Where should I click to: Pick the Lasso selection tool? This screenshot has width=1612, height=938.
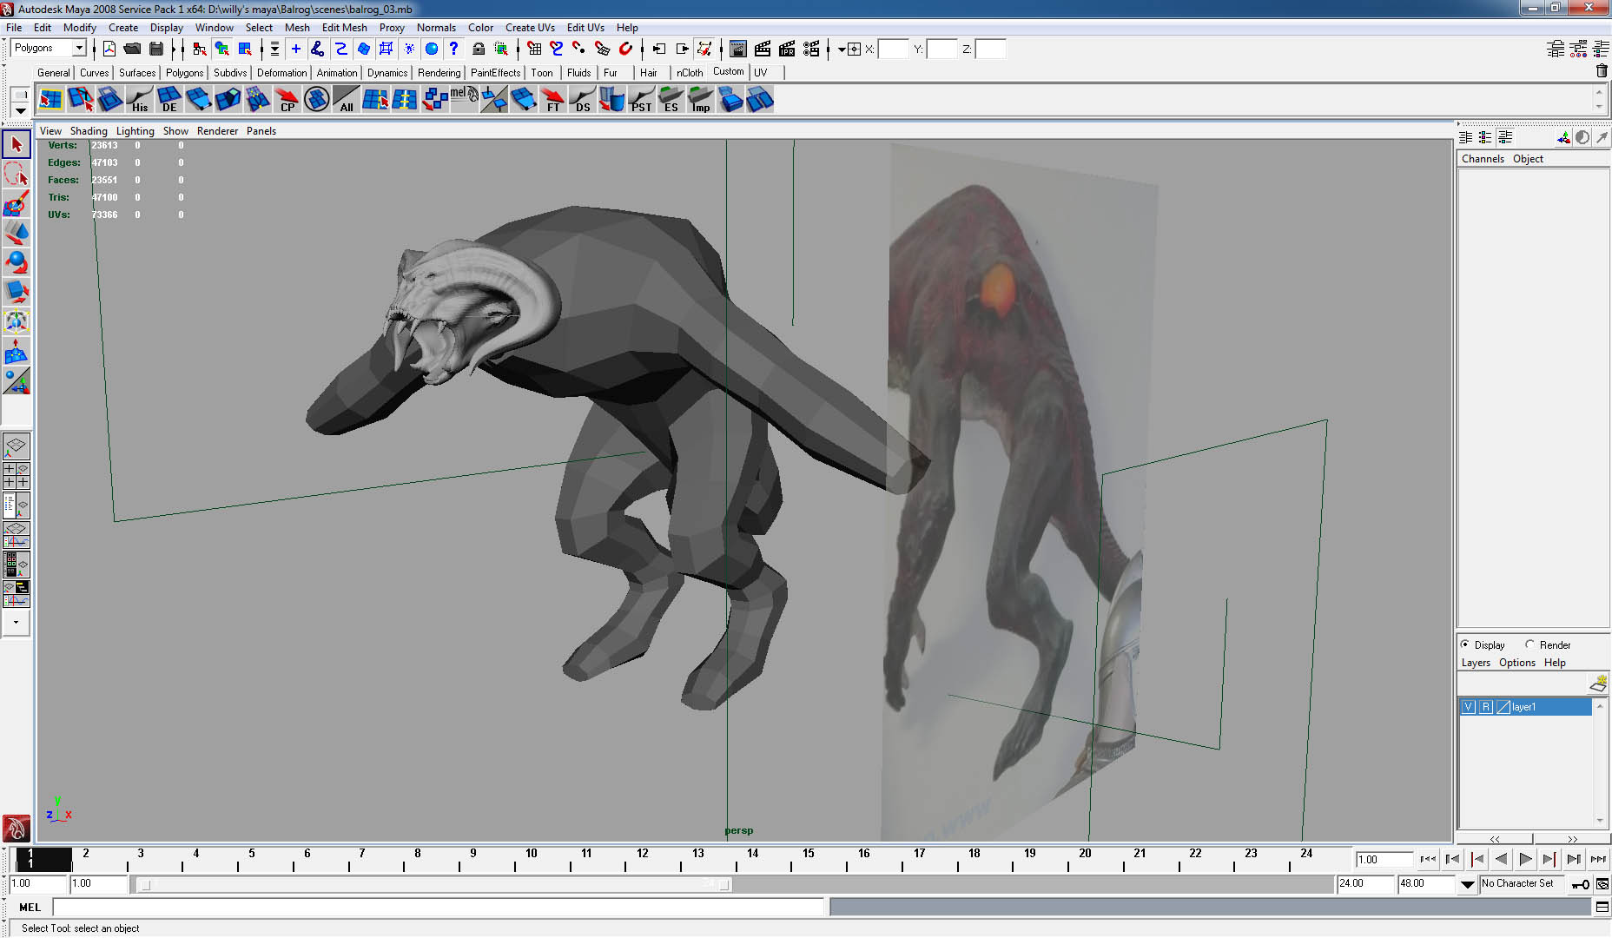coord(17,174)
